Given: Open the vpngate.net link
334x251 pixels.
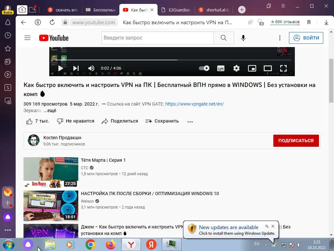Looking at the screenshot, I should point(194,104).
